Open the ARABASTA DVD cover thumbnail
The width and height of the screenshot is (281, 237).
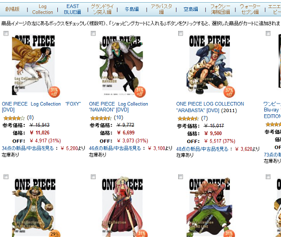click(x=209, y=65)
